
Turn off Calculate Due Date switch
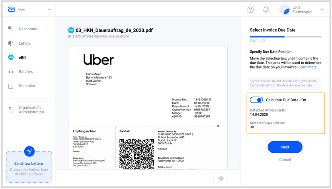(256, 100)
